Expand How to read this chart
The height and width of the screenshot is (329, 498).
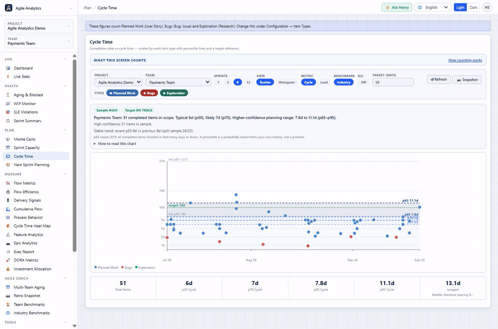pyautogui.click(x=115, y=144)
